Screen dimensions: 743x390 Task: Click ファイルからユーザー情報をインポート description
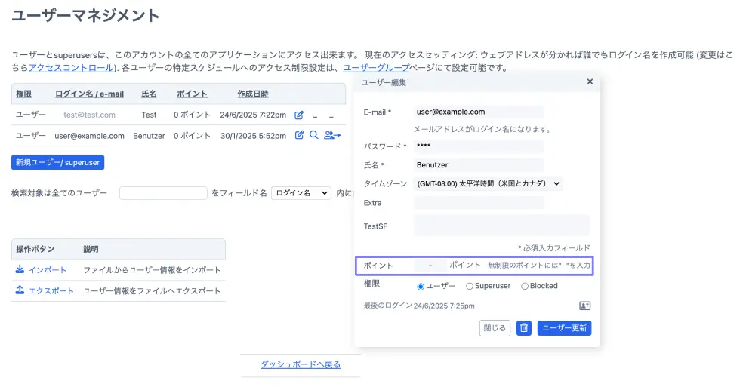click(x=152, y=270)
